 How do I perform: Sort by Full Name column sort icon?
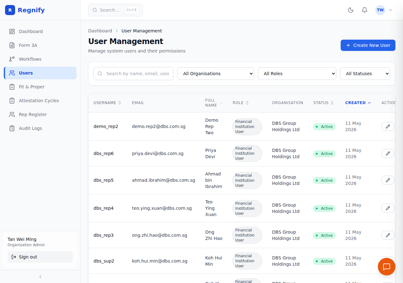click(221, 103)
